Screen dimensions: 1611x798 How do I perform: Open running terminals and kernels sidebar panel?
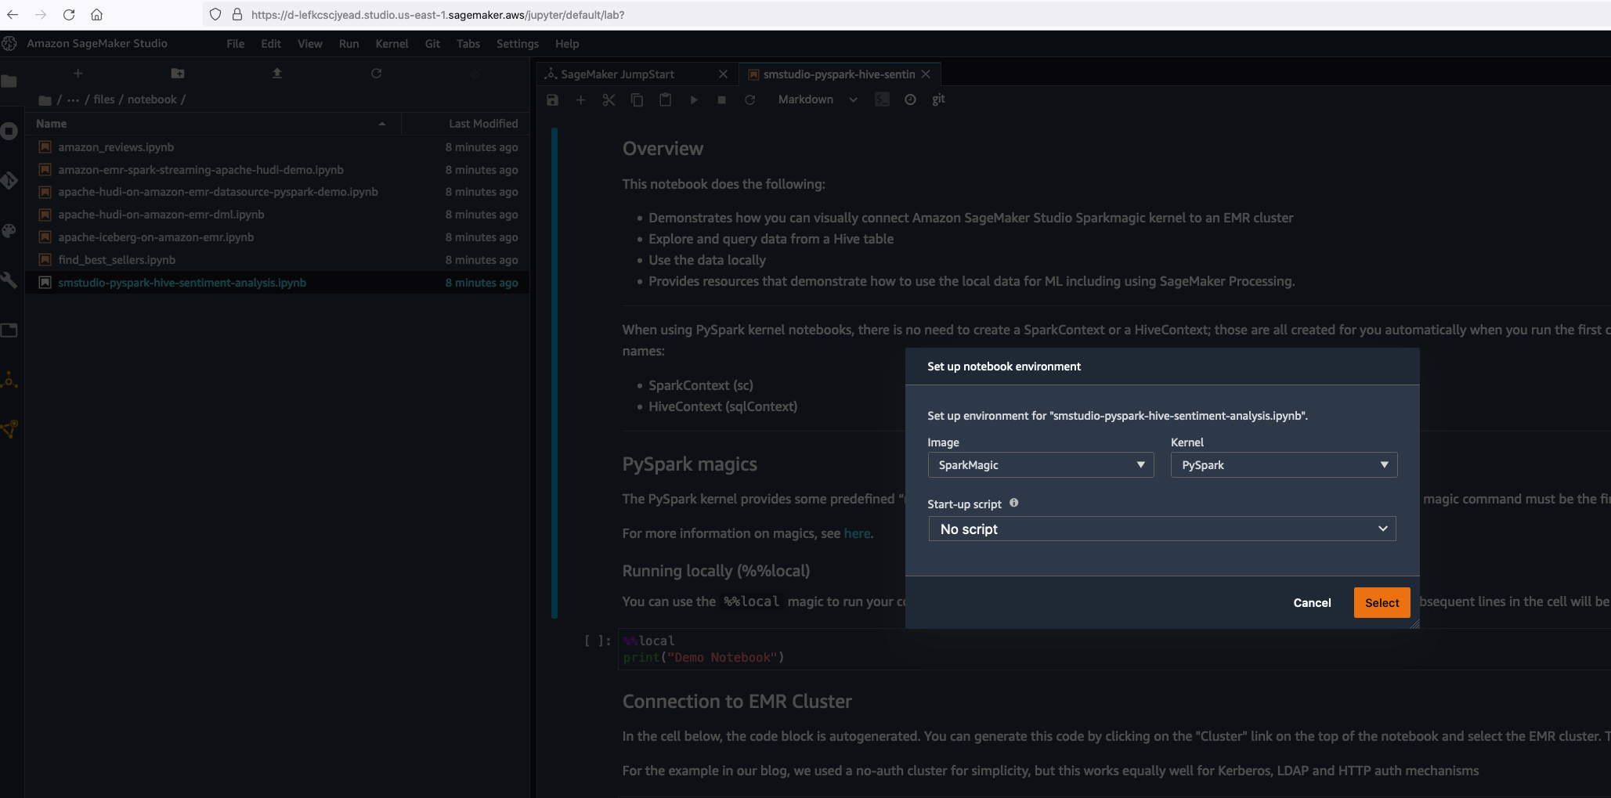[9, 131]
